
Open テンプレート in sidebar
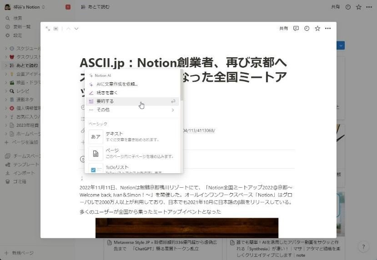tap(23, 165)
